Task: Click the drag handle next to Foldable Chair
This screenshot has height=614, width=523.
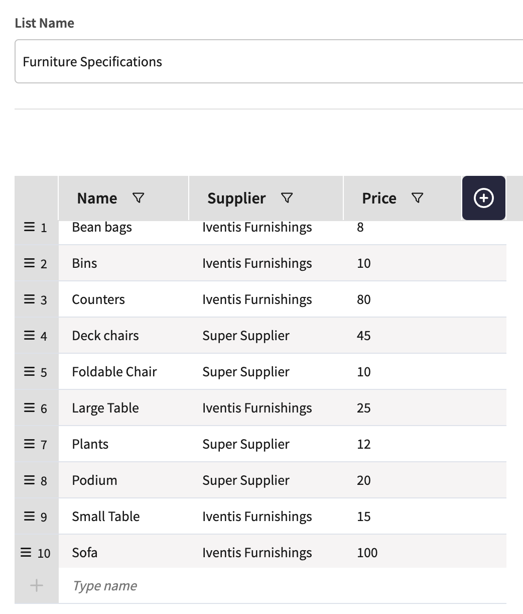Action: pos(29,371)
